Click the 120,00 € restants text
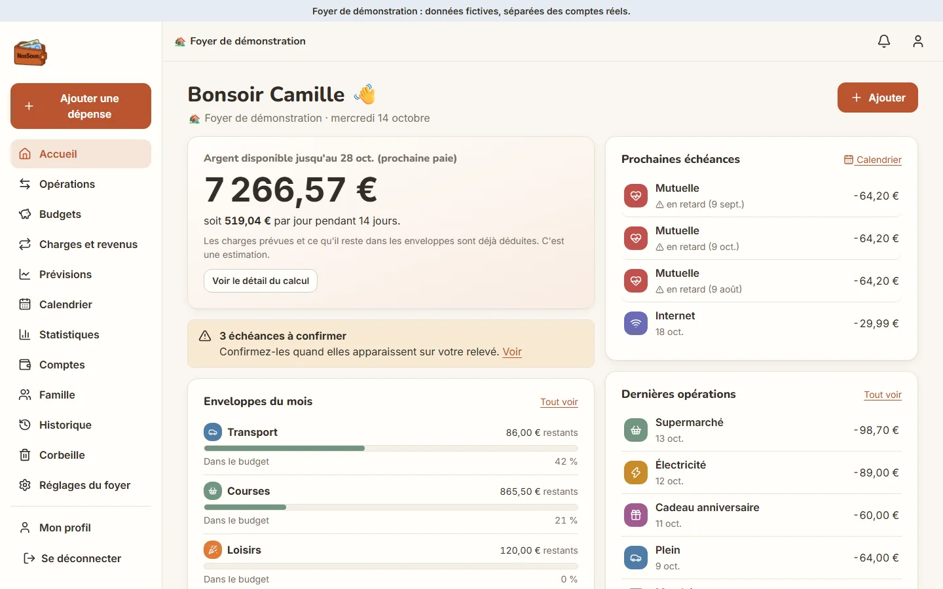Screen dimensions: 943x589 (x=539, y=550)
